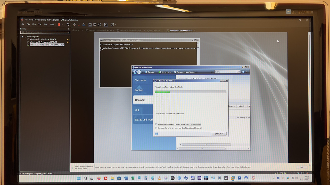Open Excel from the taskbar
The width and height of the screenshot is (330, 185).
coord(133,178)
